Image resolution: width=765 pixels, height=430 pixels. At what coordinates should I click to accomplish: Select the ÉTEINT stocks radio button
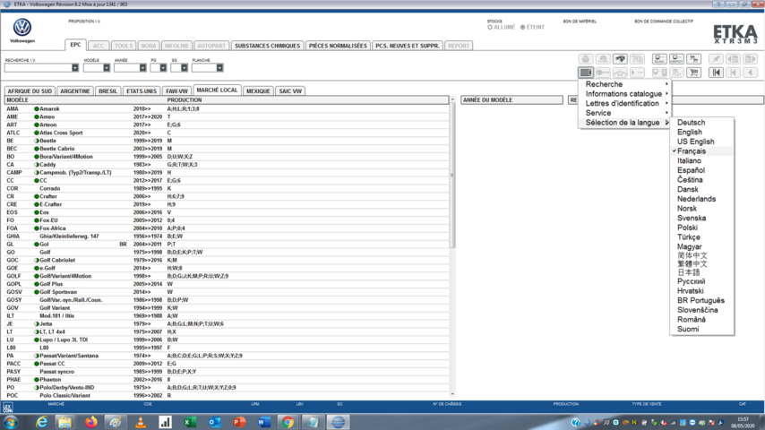[522, 28]
